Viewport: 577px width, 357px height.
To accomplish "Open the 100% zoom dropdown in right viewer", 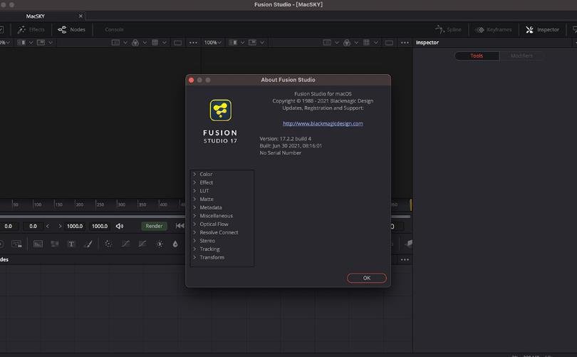I will (x=213, y=43).
